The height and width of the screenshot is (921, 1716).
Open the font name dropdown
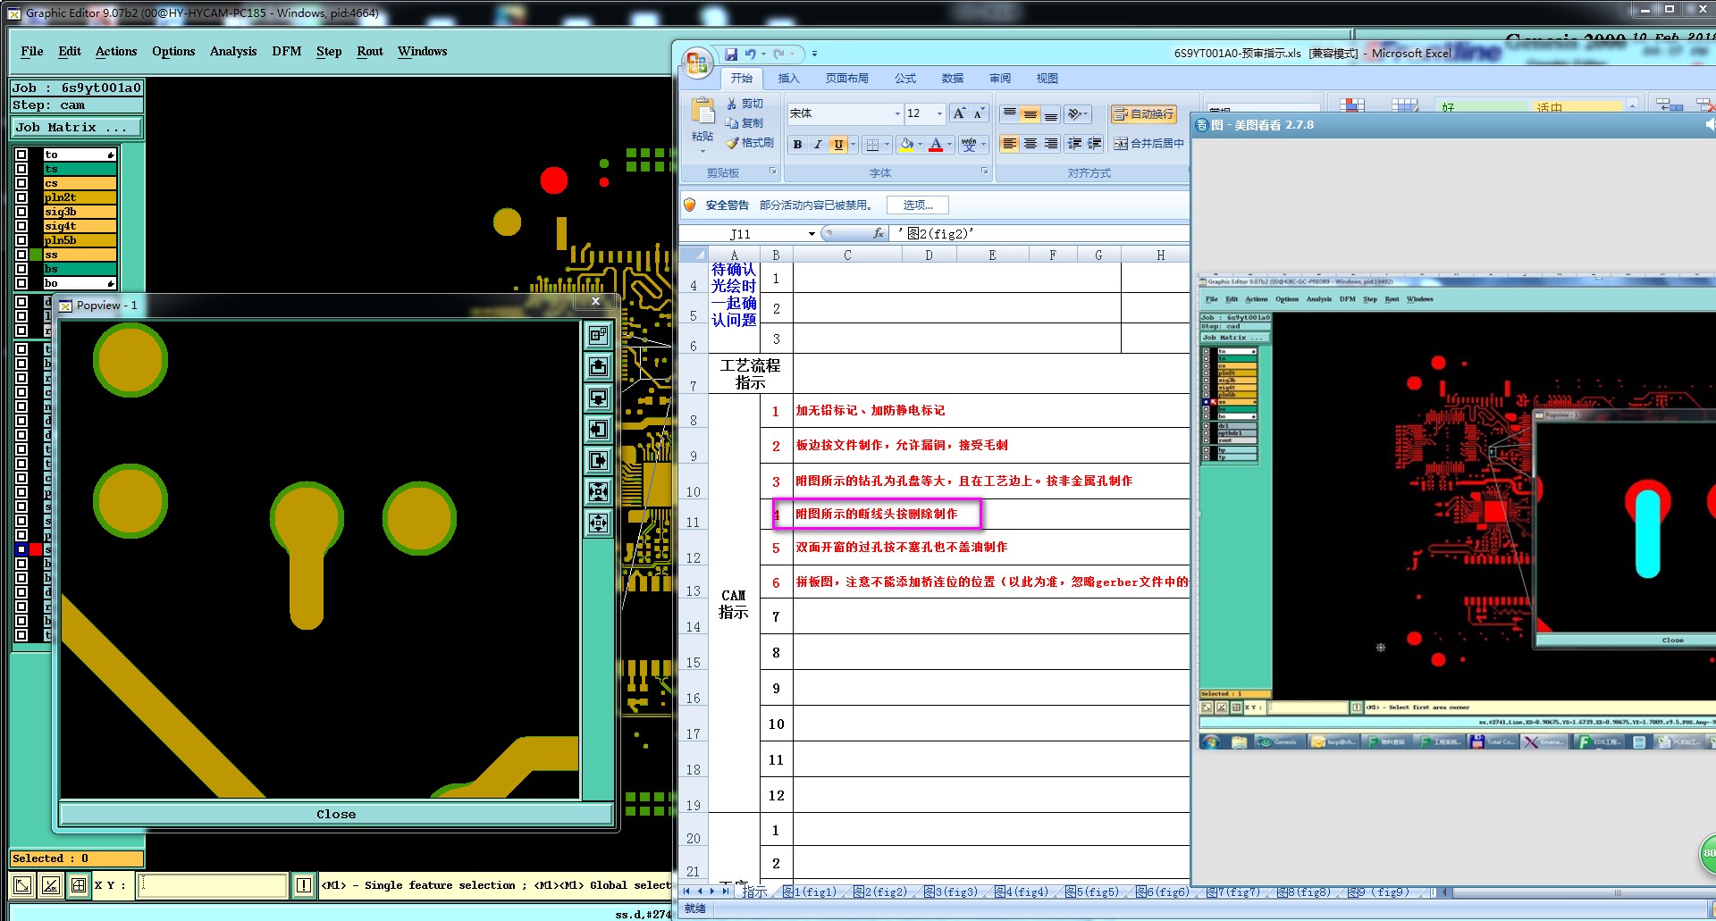click(896, 113)
